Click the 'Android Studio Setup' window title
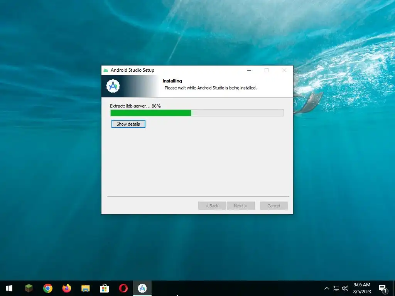 [133, 70]
